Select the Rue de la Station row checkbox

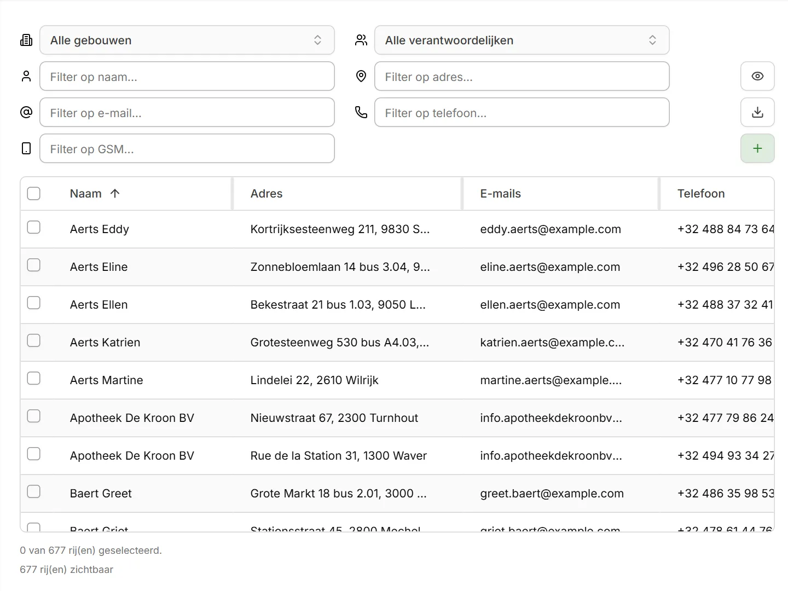point(34,454)
